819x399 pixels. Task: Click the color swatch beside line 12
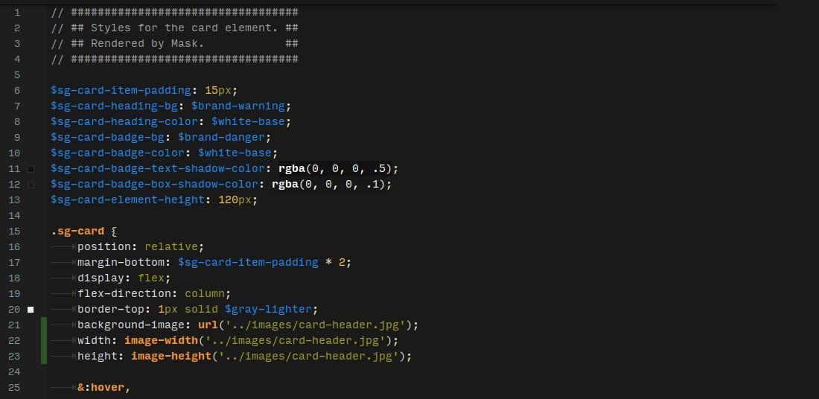pos(31,185)
